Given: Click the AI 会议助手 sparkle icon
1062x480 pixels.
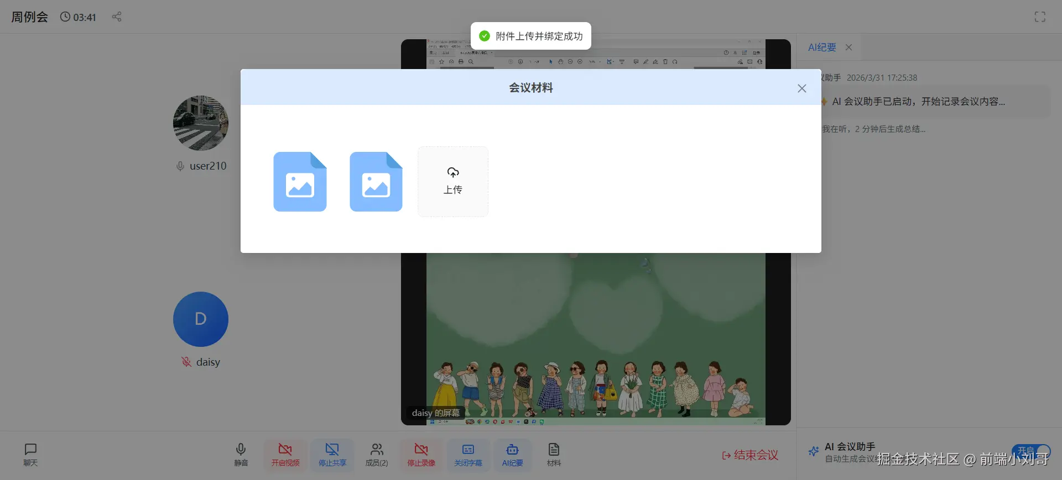Looking at the screenshot, I should click(x=814, y=451).
